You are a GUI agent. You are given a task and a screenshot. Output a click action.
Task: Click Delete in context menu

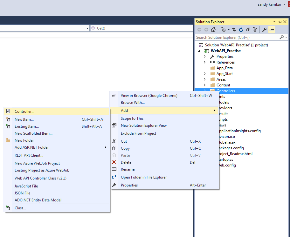(164, 162)
